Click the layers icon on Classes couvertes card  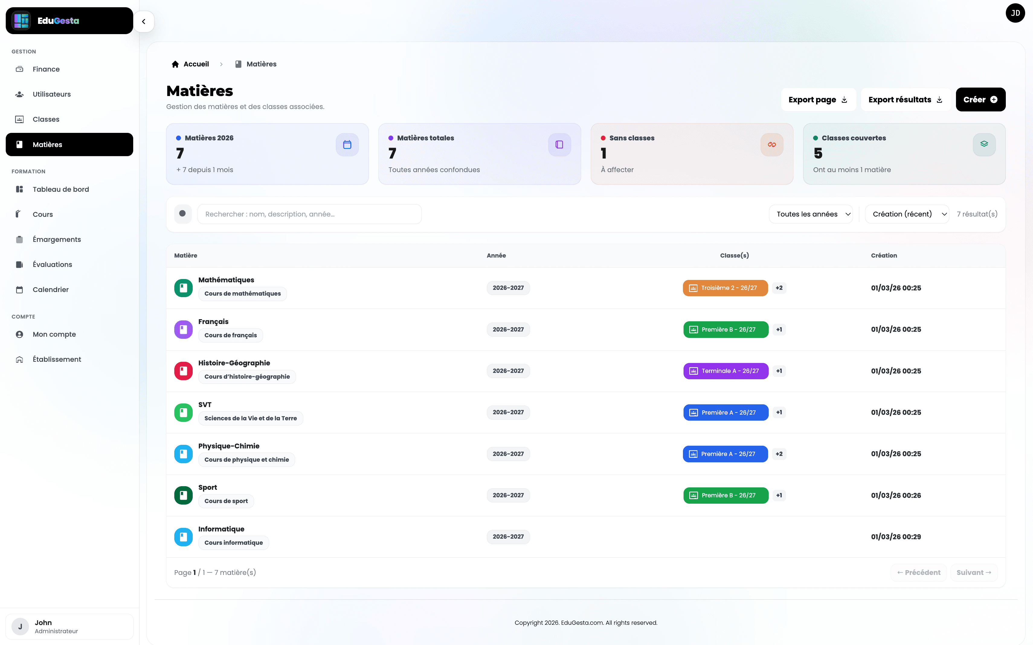[984, 145]
